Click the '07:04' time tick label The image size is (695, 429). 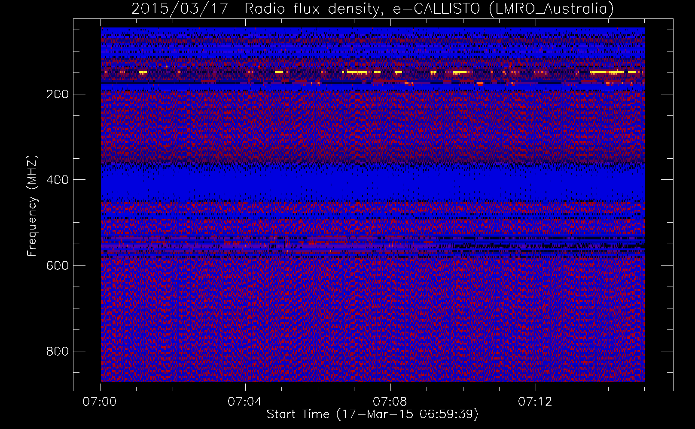[245, 402]
